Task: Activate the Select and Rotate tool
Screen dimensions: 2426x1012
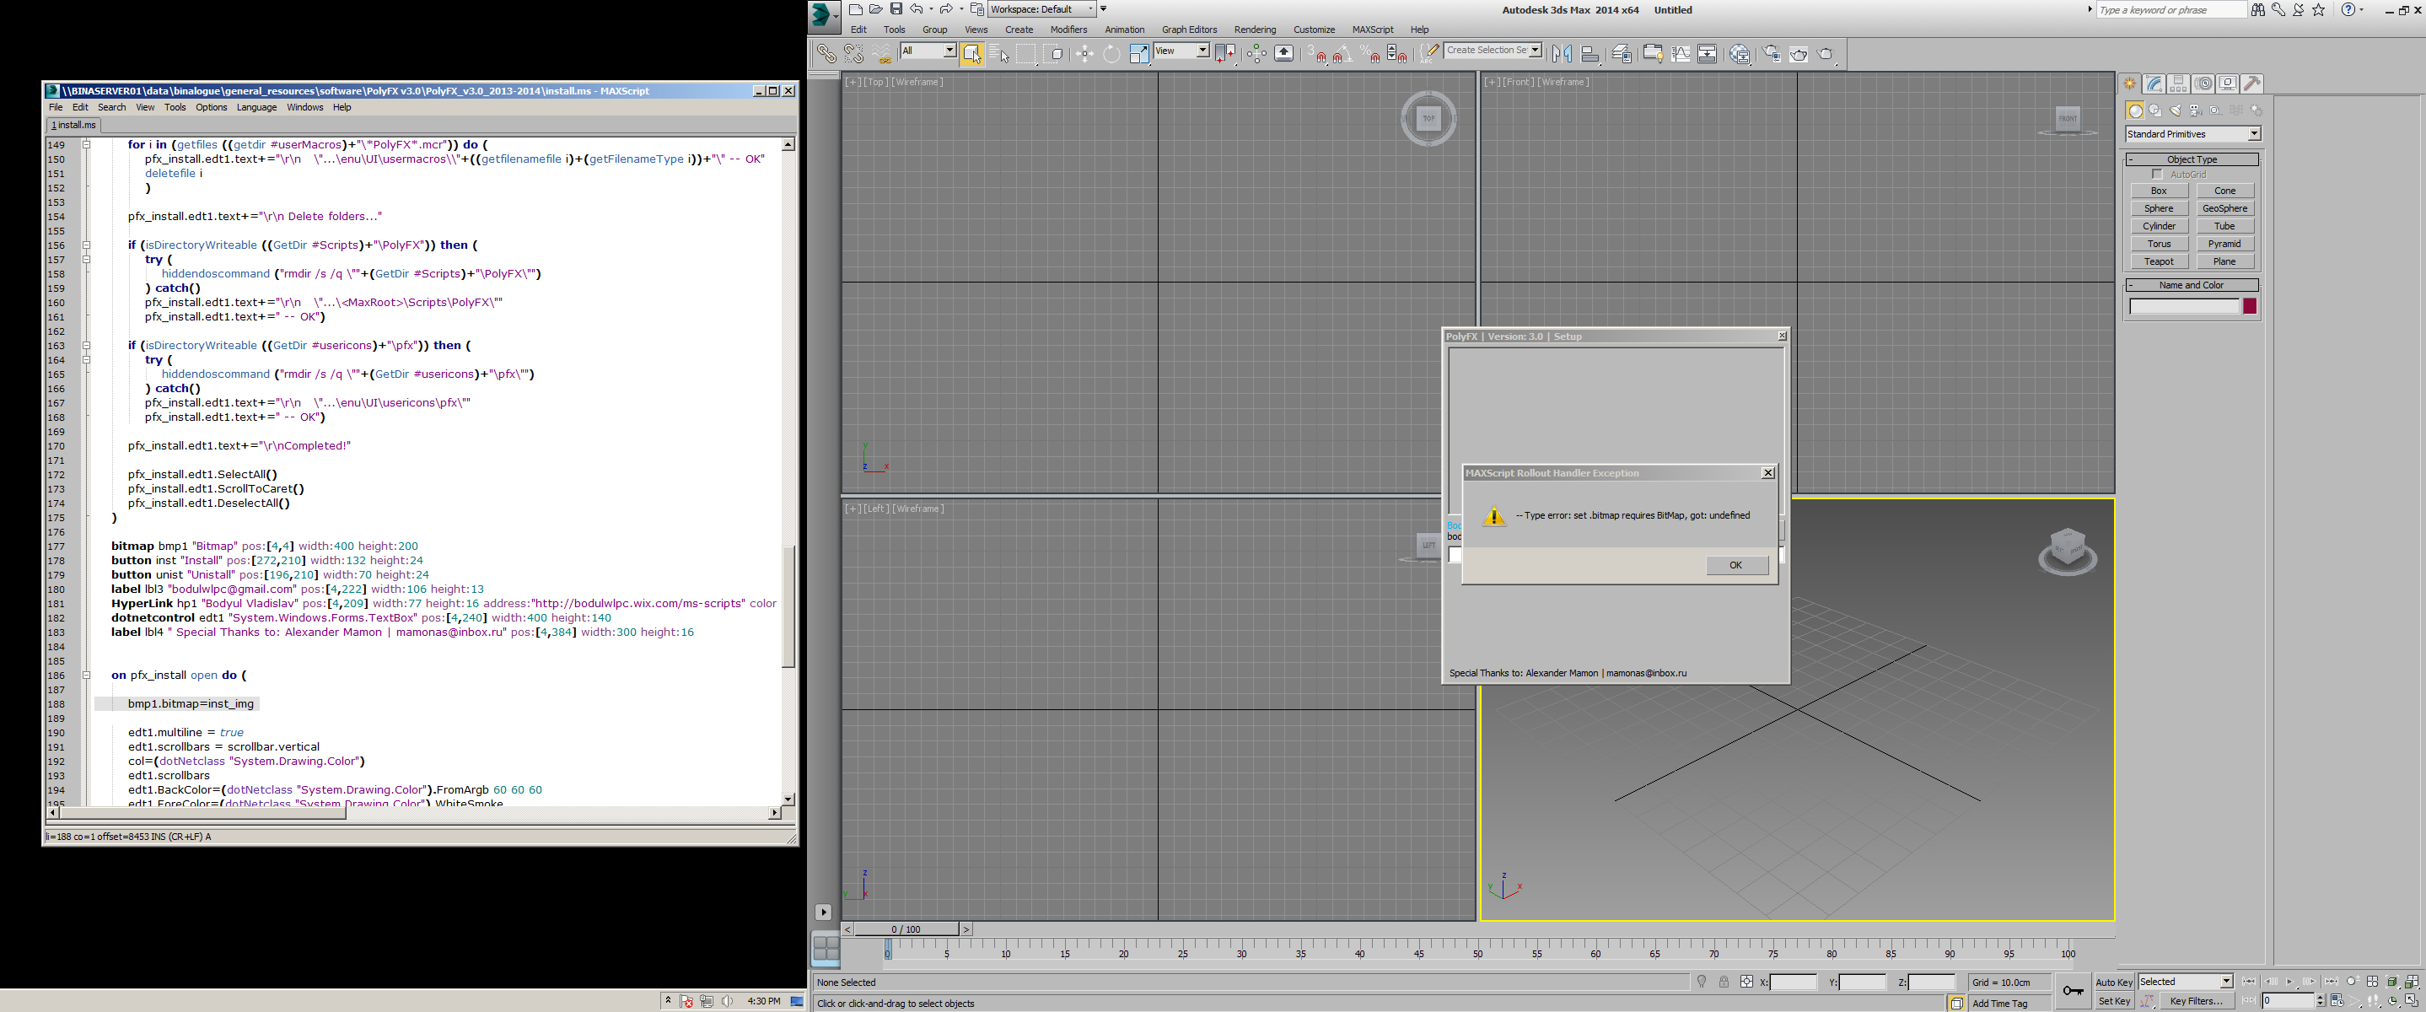Action: pyautogui.click(x=1112, y=54)
